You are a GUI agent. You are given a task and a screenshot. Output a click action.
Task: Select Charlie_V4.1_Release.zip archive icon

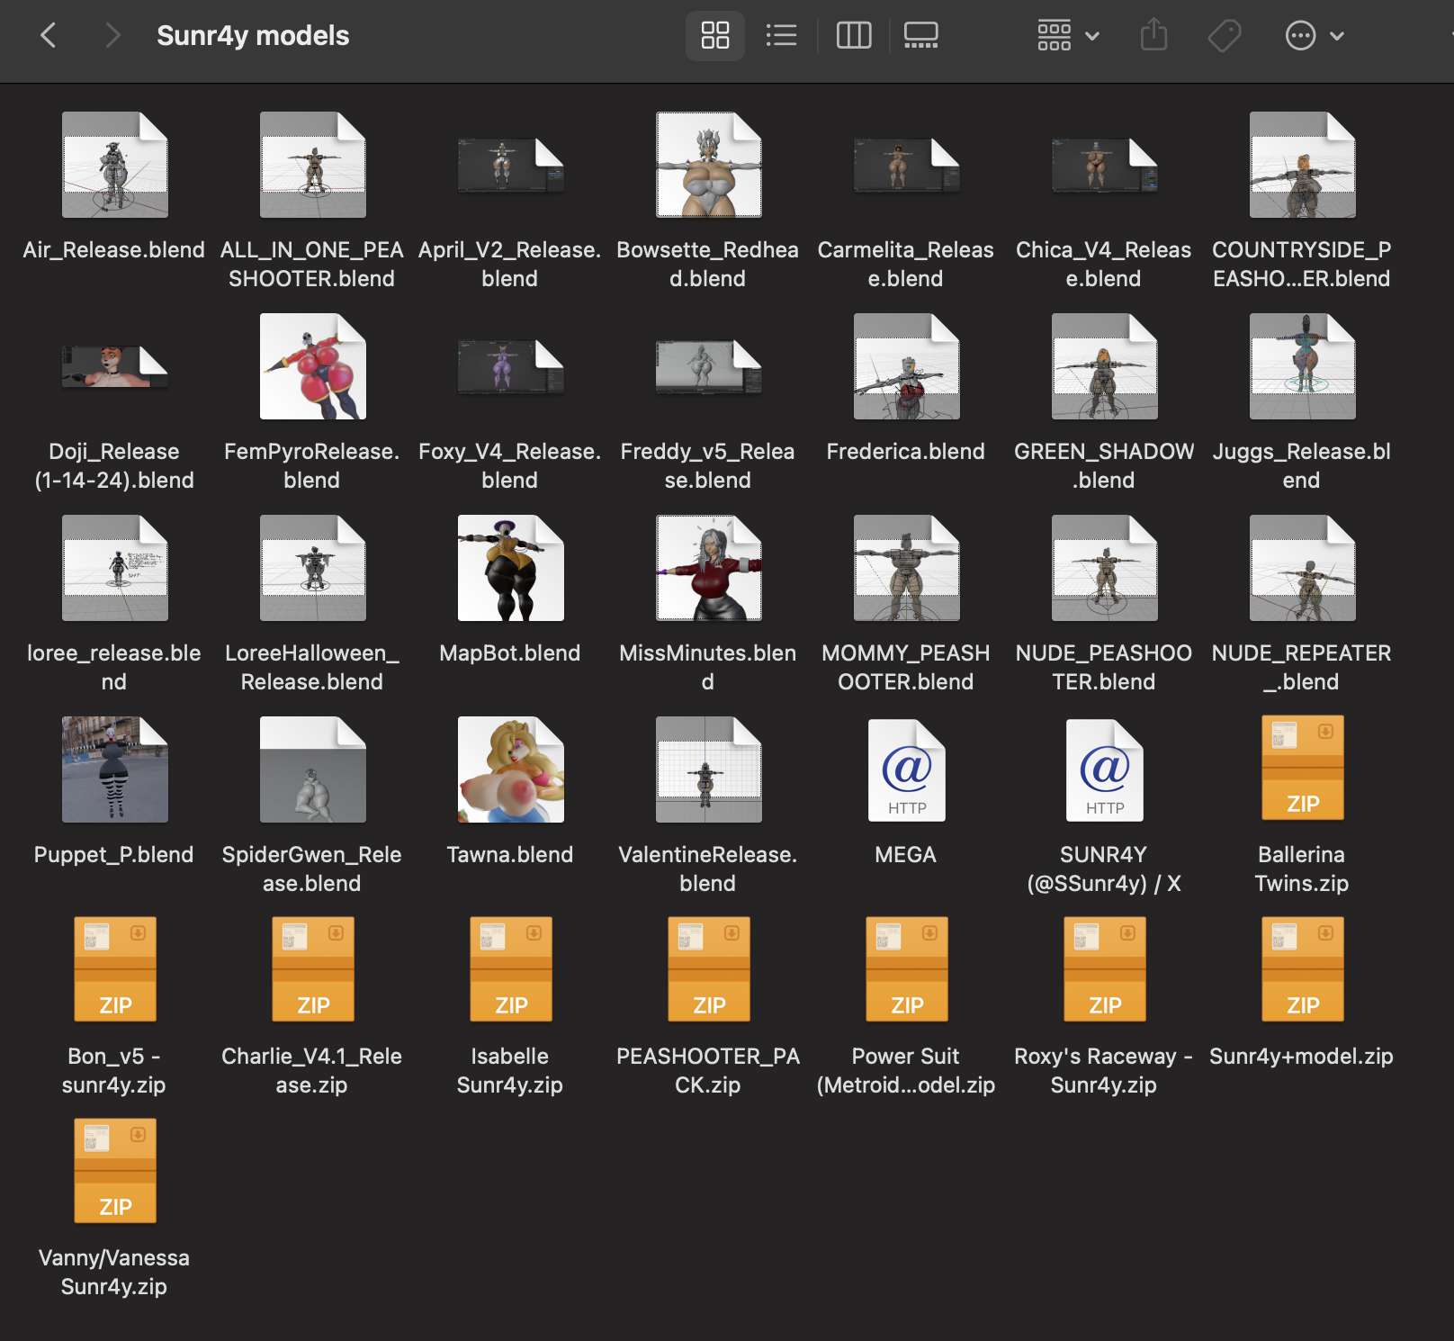click(313, 969)
